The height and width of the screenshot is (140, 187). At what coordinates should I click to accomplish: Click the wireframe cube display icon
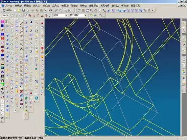[x=114, y=10]
